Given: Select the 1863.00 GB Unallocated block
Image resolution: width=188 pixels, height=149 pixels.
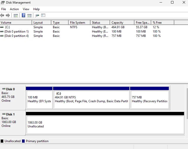Looking at the screenshot, I should pyautogui.click(x=105, y=123).
